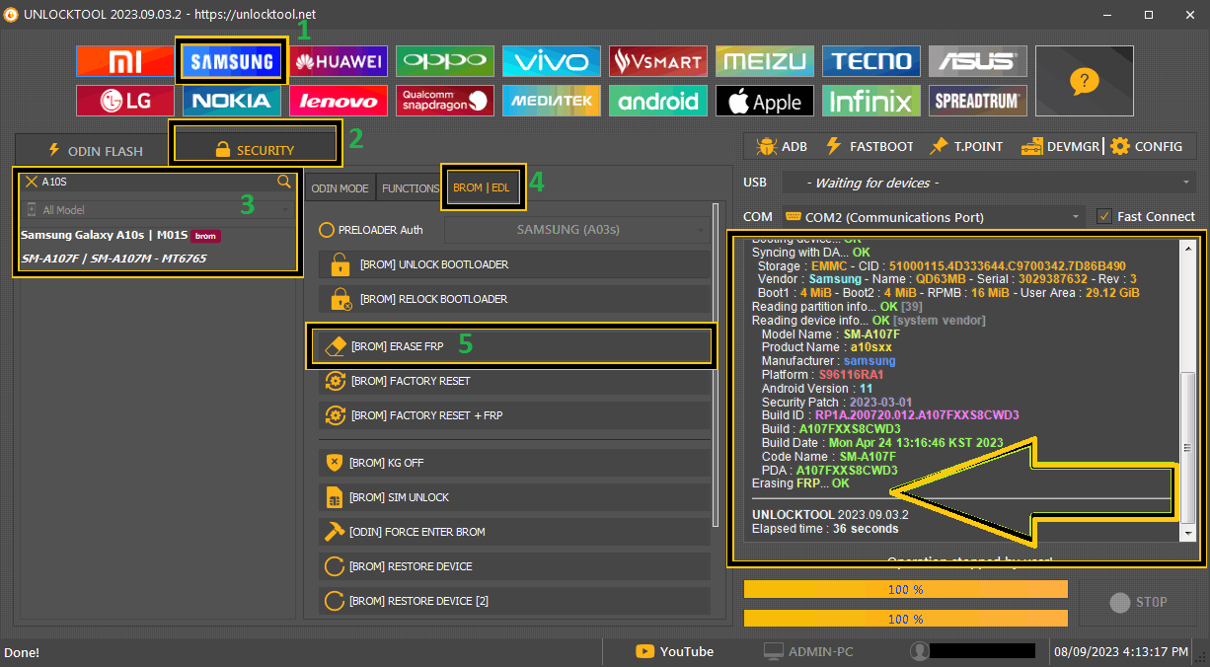Open the ODIN MODE tab
Viewport: 1210px width, 667px height.
click(340, 187)
